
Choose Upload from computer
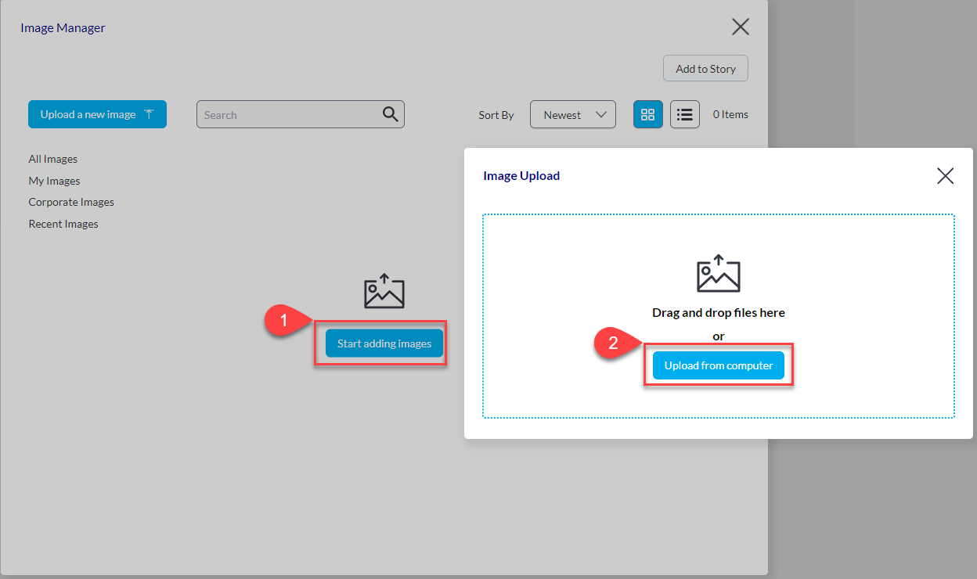pos(718,365)
